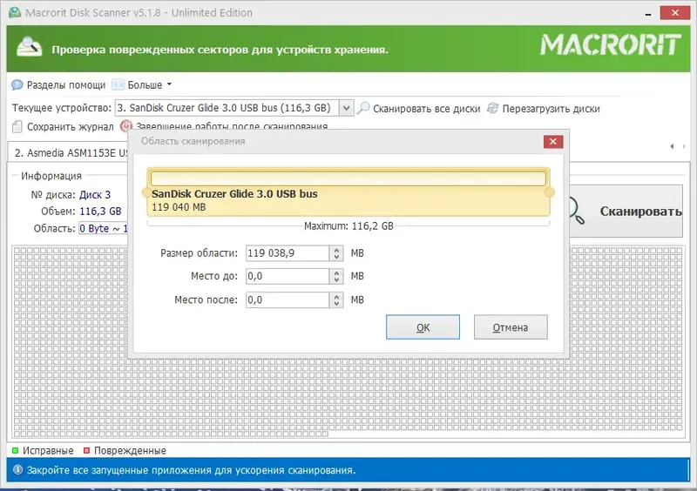Image resolution: width=697 pixels, height=491 pixels.
Task: Click the 119 040 MB size text
Action: click(x=179, y=207)
